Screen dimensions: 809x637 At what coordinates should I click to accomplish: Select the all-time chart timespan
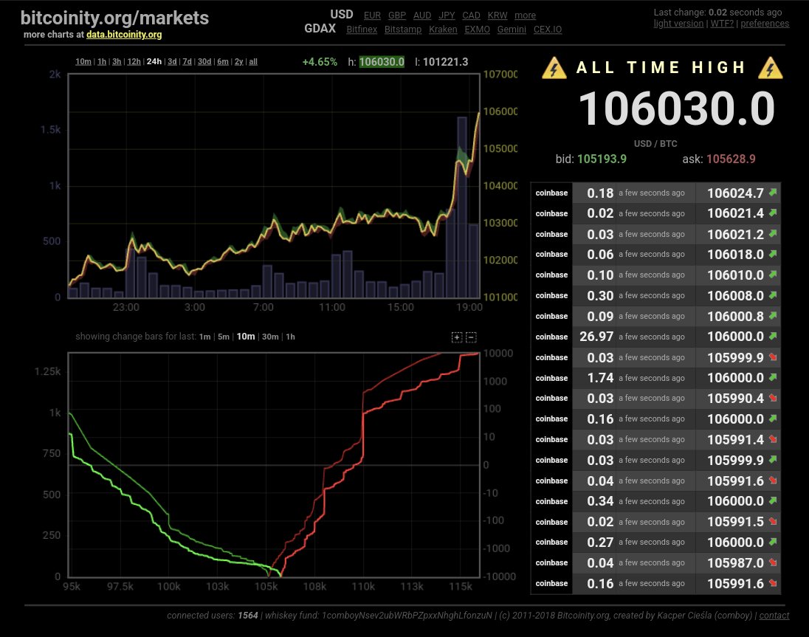252,61
